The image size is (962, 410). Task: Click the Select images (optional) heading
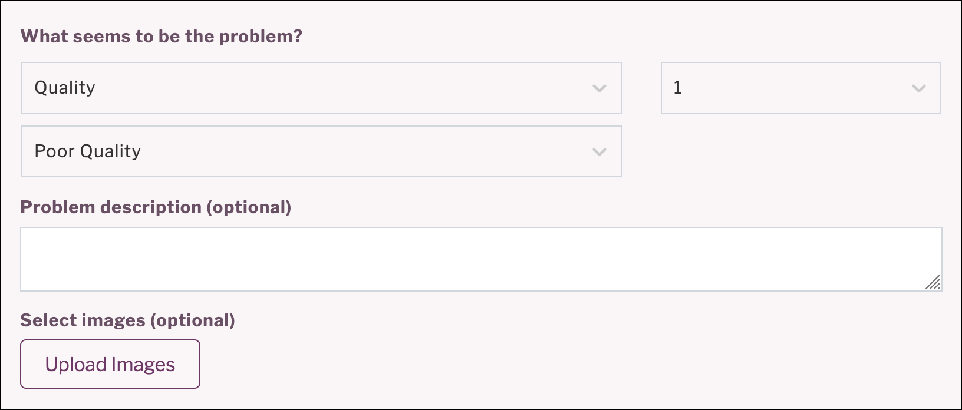point(127,320)
